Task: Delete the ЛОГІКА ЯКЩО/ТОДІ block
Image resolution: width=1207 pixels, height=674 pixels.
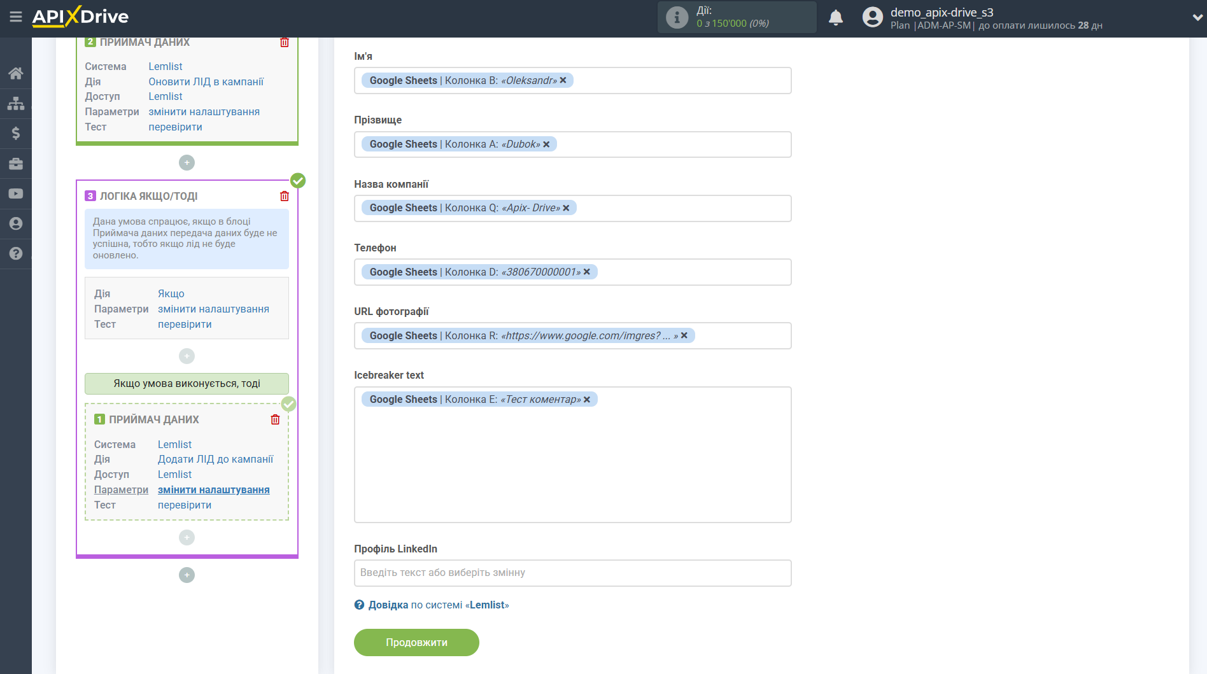Action: click(x=285, y=196)
